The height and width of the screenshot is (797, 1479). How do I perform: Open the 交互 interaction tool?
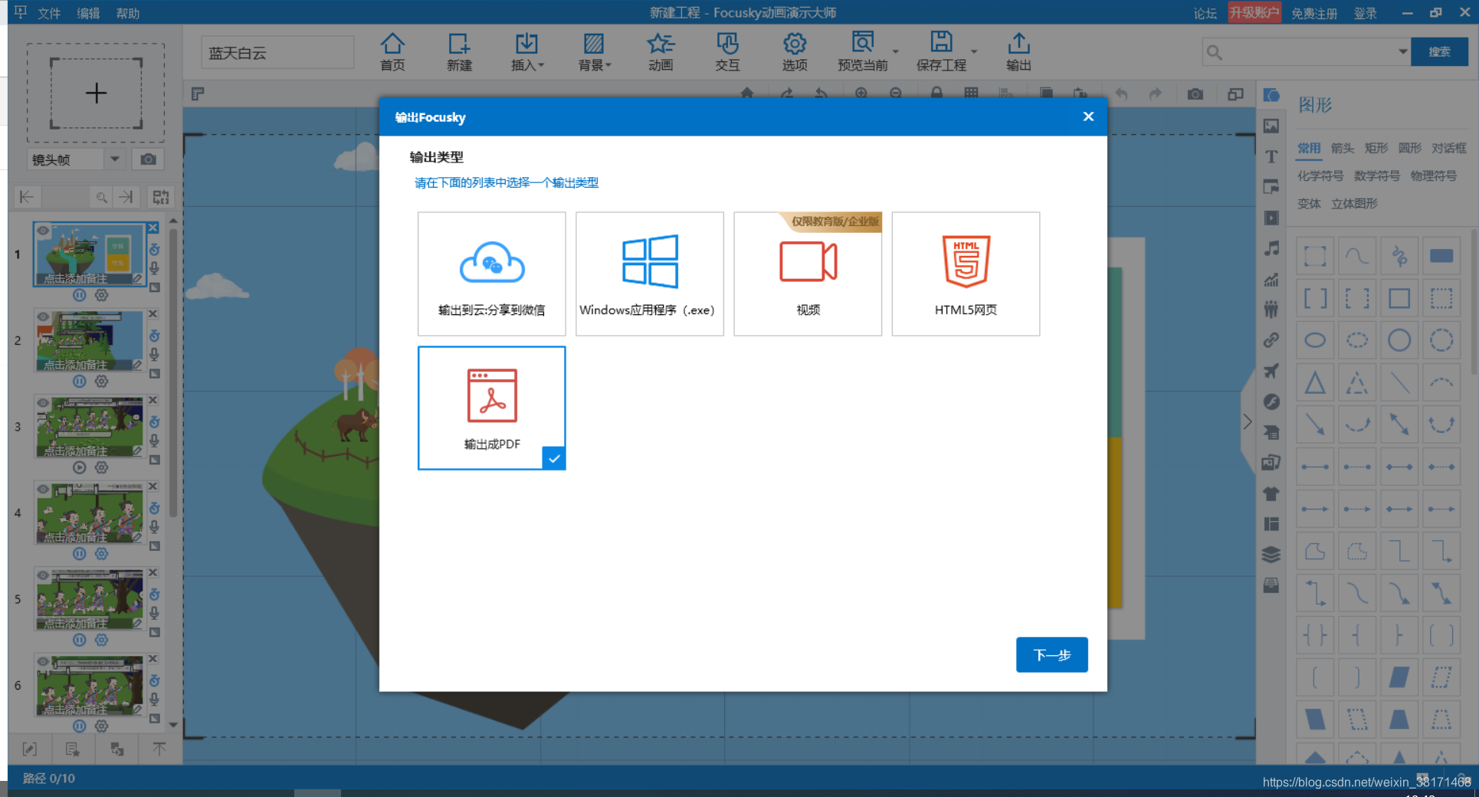pyautogui.click(x=727, y=52)
